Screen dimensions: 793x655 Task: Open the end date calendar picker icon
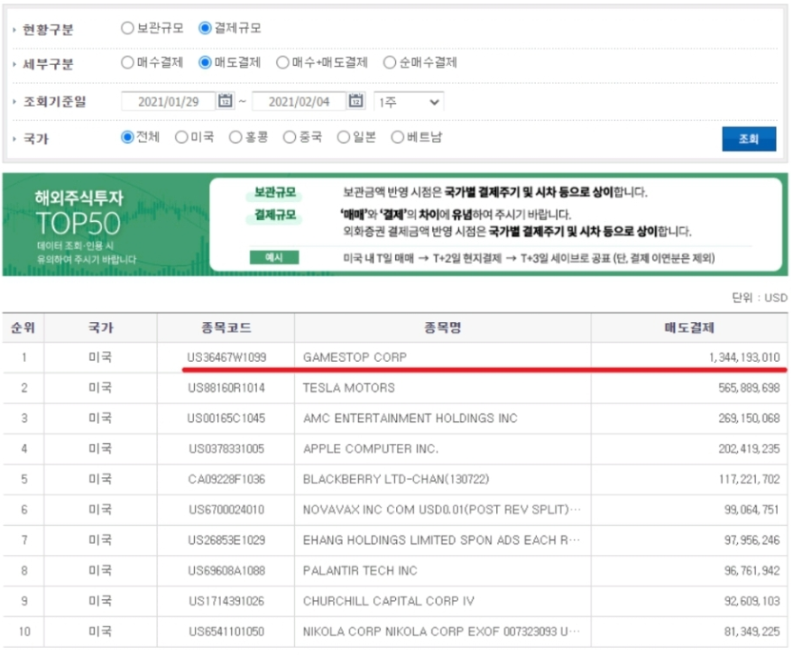pyautogui.click(x=355, y=101)
